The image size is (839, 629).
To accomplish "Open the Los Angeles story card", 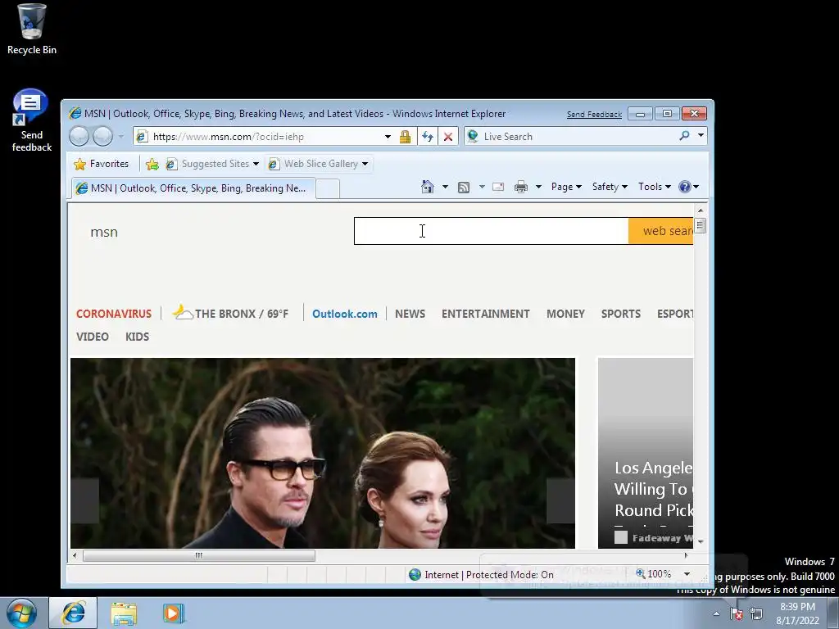I will (x=646, y=453).
